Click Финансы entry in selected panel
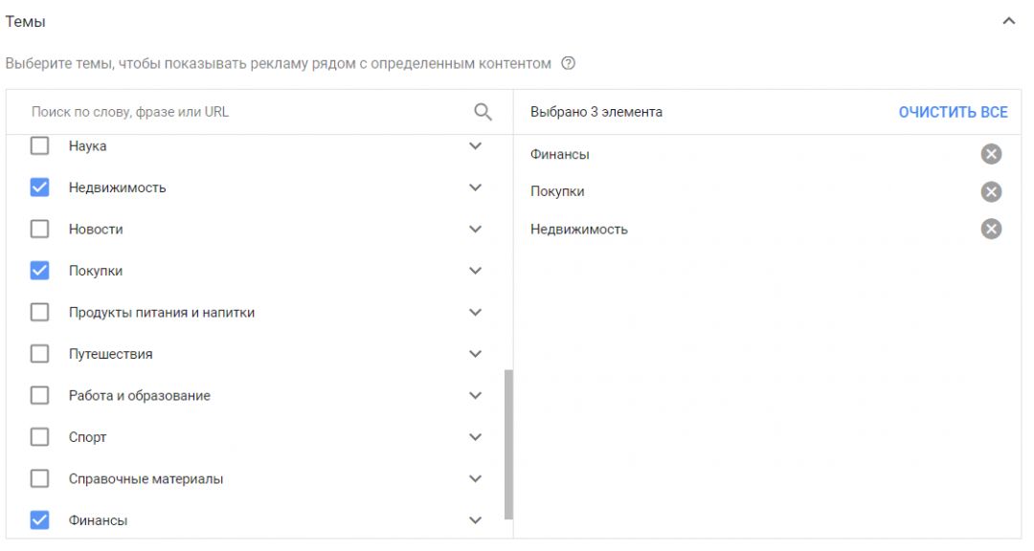The width and height of the screenshot is (1034, 551). [x=560, y=154]
